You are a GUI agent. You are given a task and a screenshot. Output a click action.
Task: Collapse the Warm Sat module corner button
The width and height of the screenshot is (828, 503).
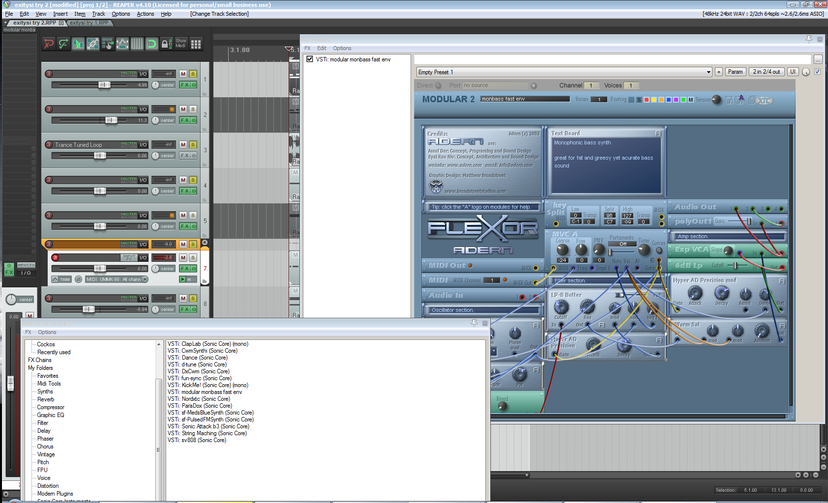coord(782,325)
